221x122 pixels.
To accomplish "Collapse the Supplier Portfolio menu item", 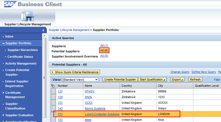I will click(18, 43).
